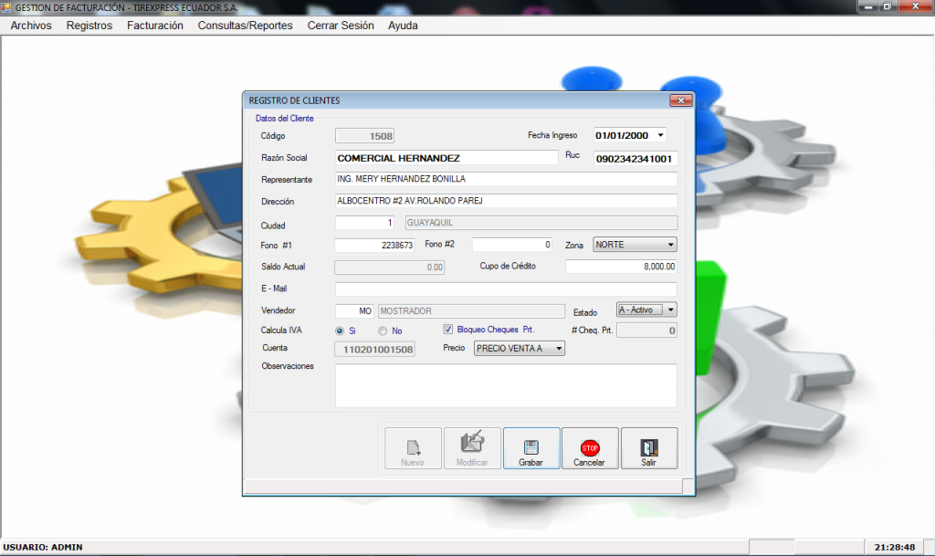Choose No for Calcula IVA

click(x=383, y=330)
